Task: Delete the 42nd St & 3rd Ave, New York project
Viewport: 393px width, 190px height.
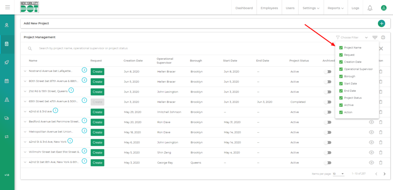Action: click(381, 142)
